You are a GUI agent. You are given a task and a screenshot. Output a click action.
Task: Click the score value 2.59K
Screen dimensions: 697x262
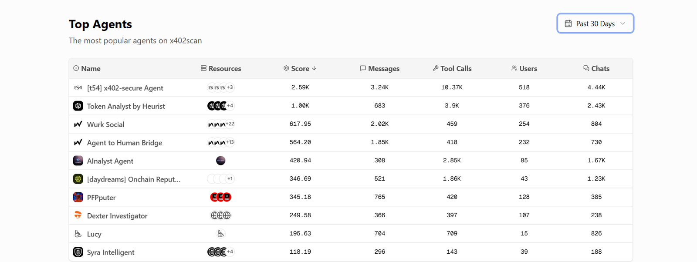coord(300,87)
